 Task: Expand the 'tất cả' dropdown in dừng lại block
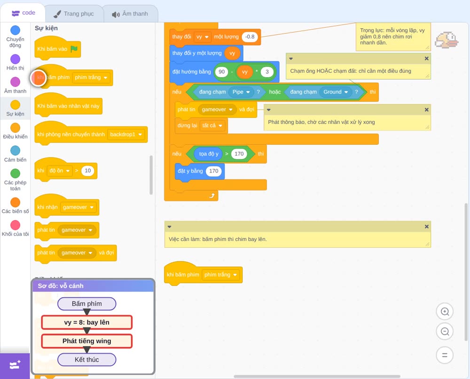pos(212,126)
